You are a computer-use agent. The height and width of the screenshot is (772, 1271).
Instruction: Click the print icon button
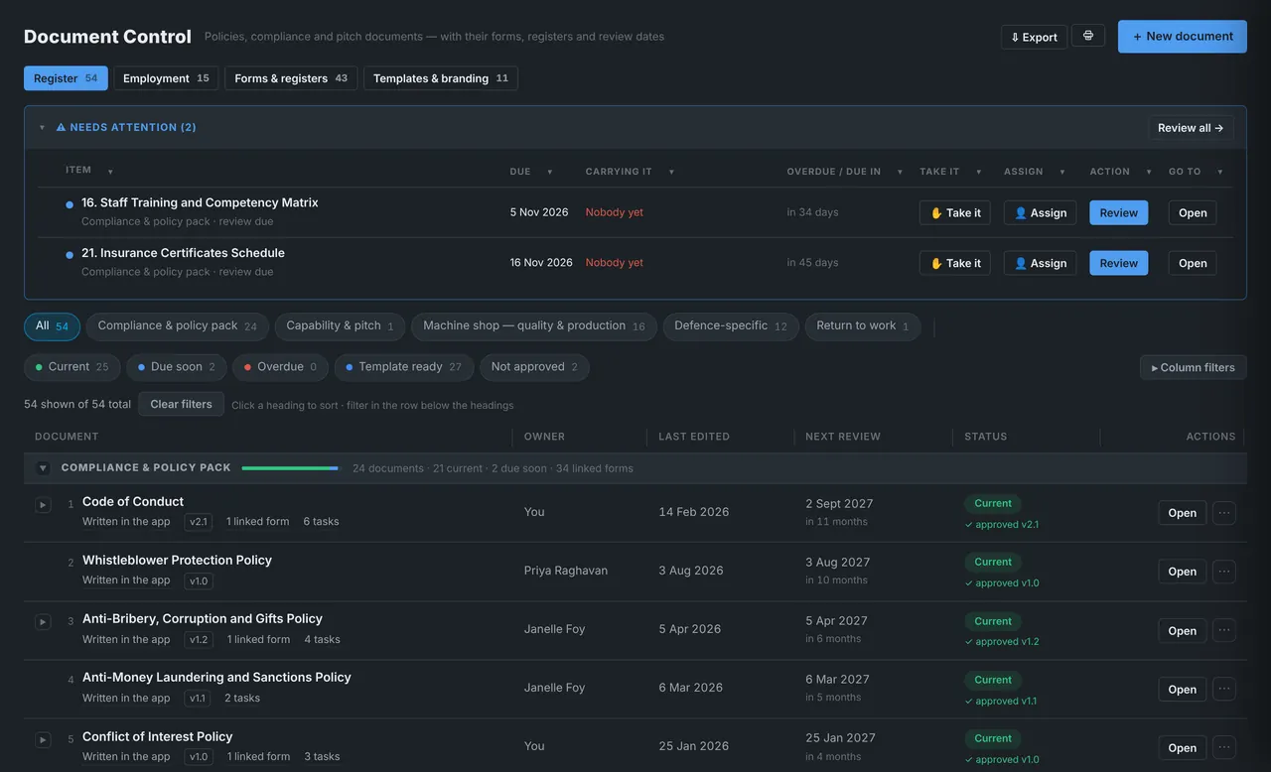[x=1088, y=36]
